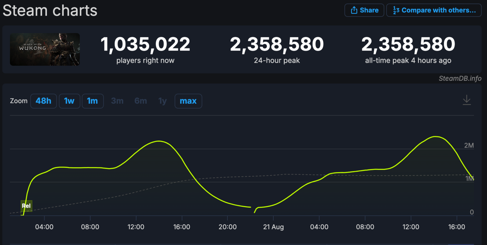This screenshot has width=487, height=245.
Task: Click the Steam charts heading
Action: [50, 10]
